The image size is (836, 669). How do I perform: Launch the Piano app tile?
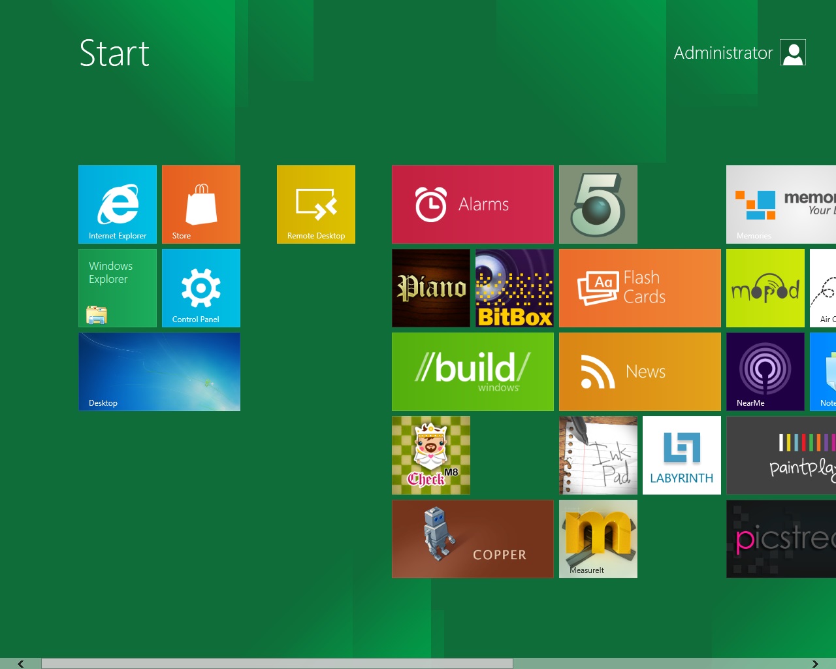pos(431,288)
